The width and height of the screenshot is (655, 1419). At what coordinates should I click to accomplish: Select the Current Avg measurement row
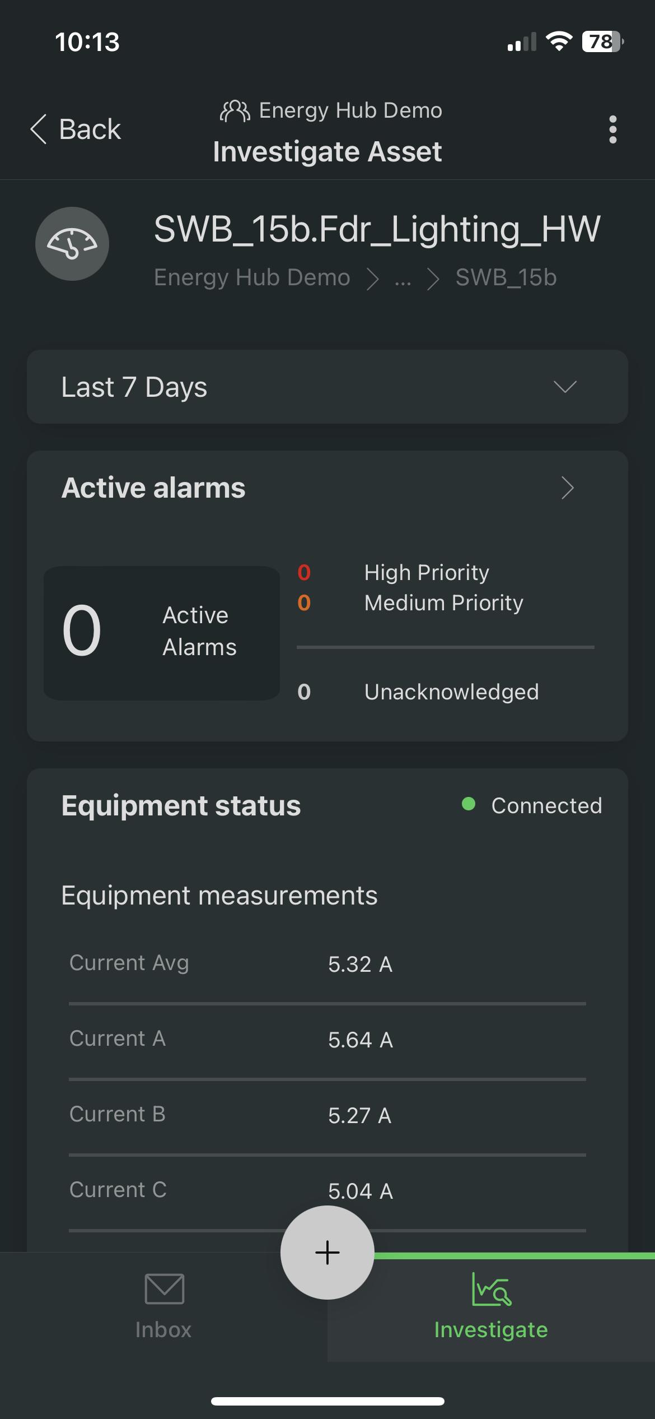point(327,964)
